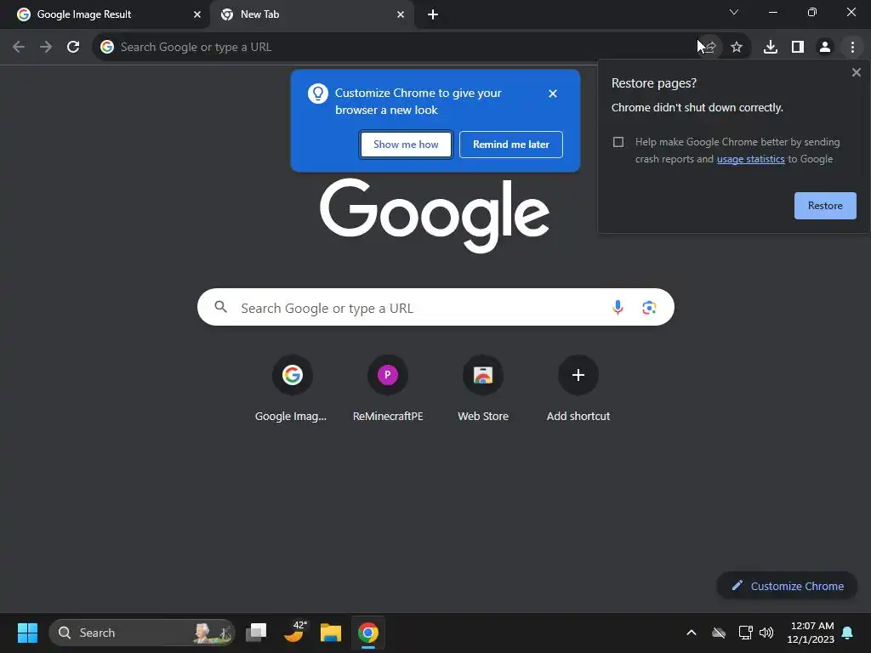Click the Remind me later button
871x653 pixels.
point(511,145)
